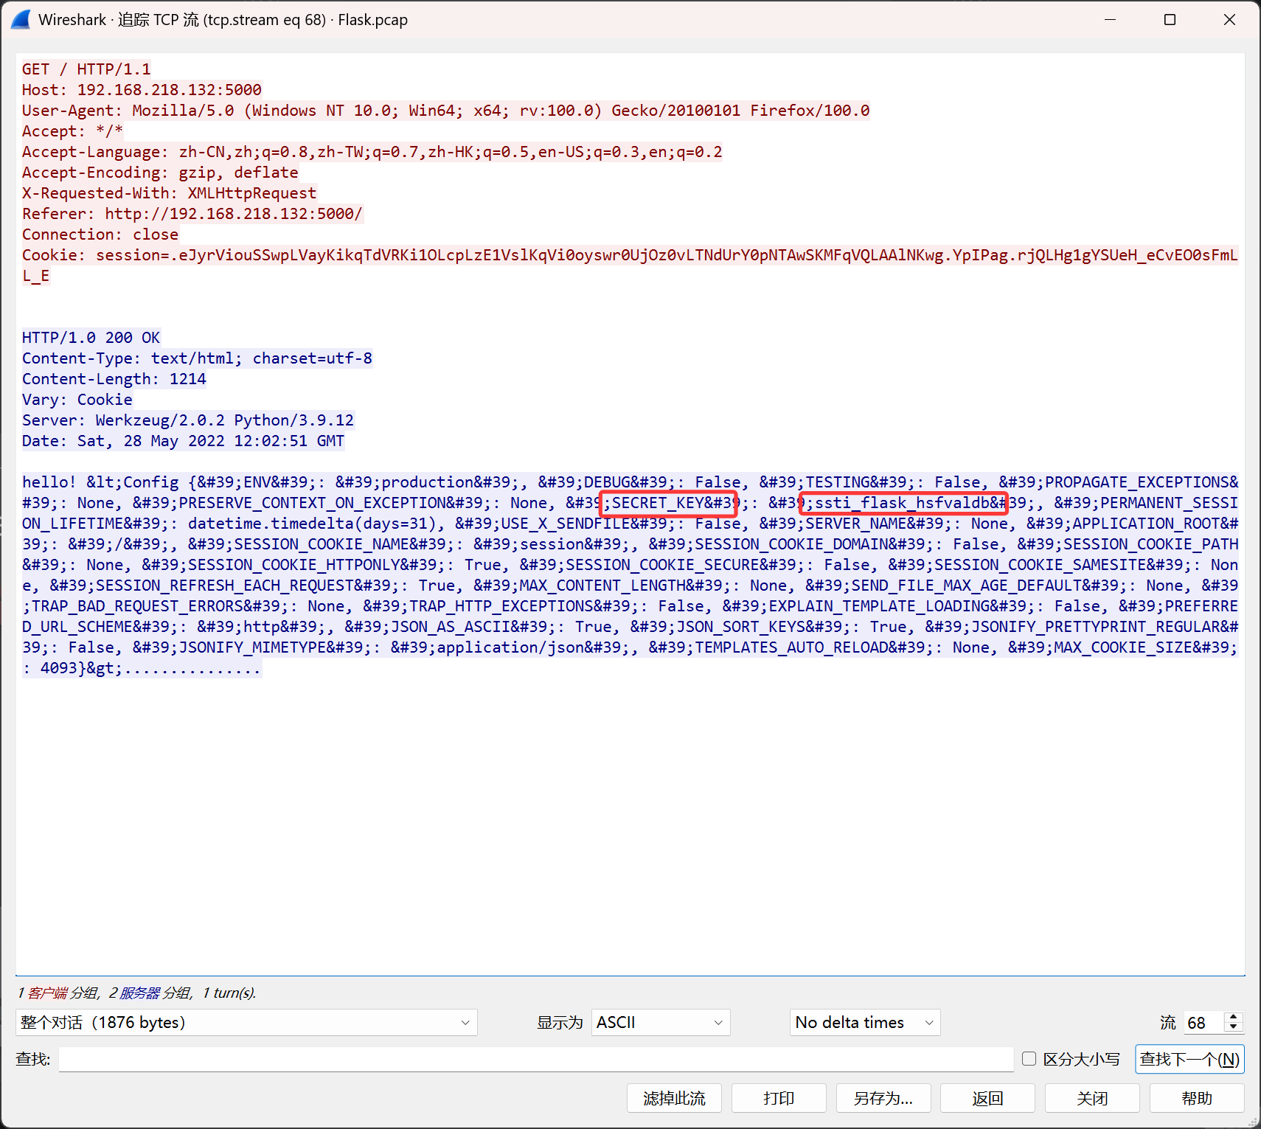Click the 帮助 help button
The height and width of the screenshot is (1129, 1261).
pyautogui.click(x=1197, y=1099)
